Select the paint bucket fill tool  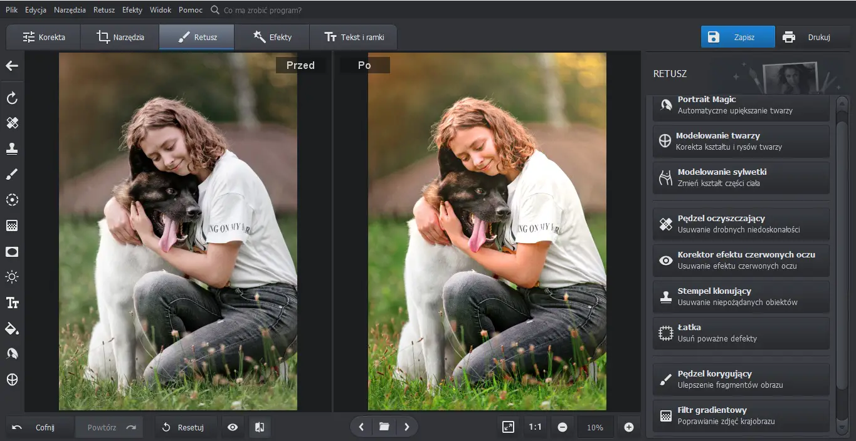click(12, 328)
